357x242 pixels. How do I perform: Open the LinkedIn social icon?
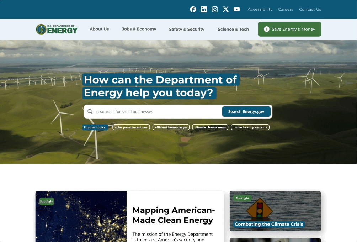pos(204,9)
